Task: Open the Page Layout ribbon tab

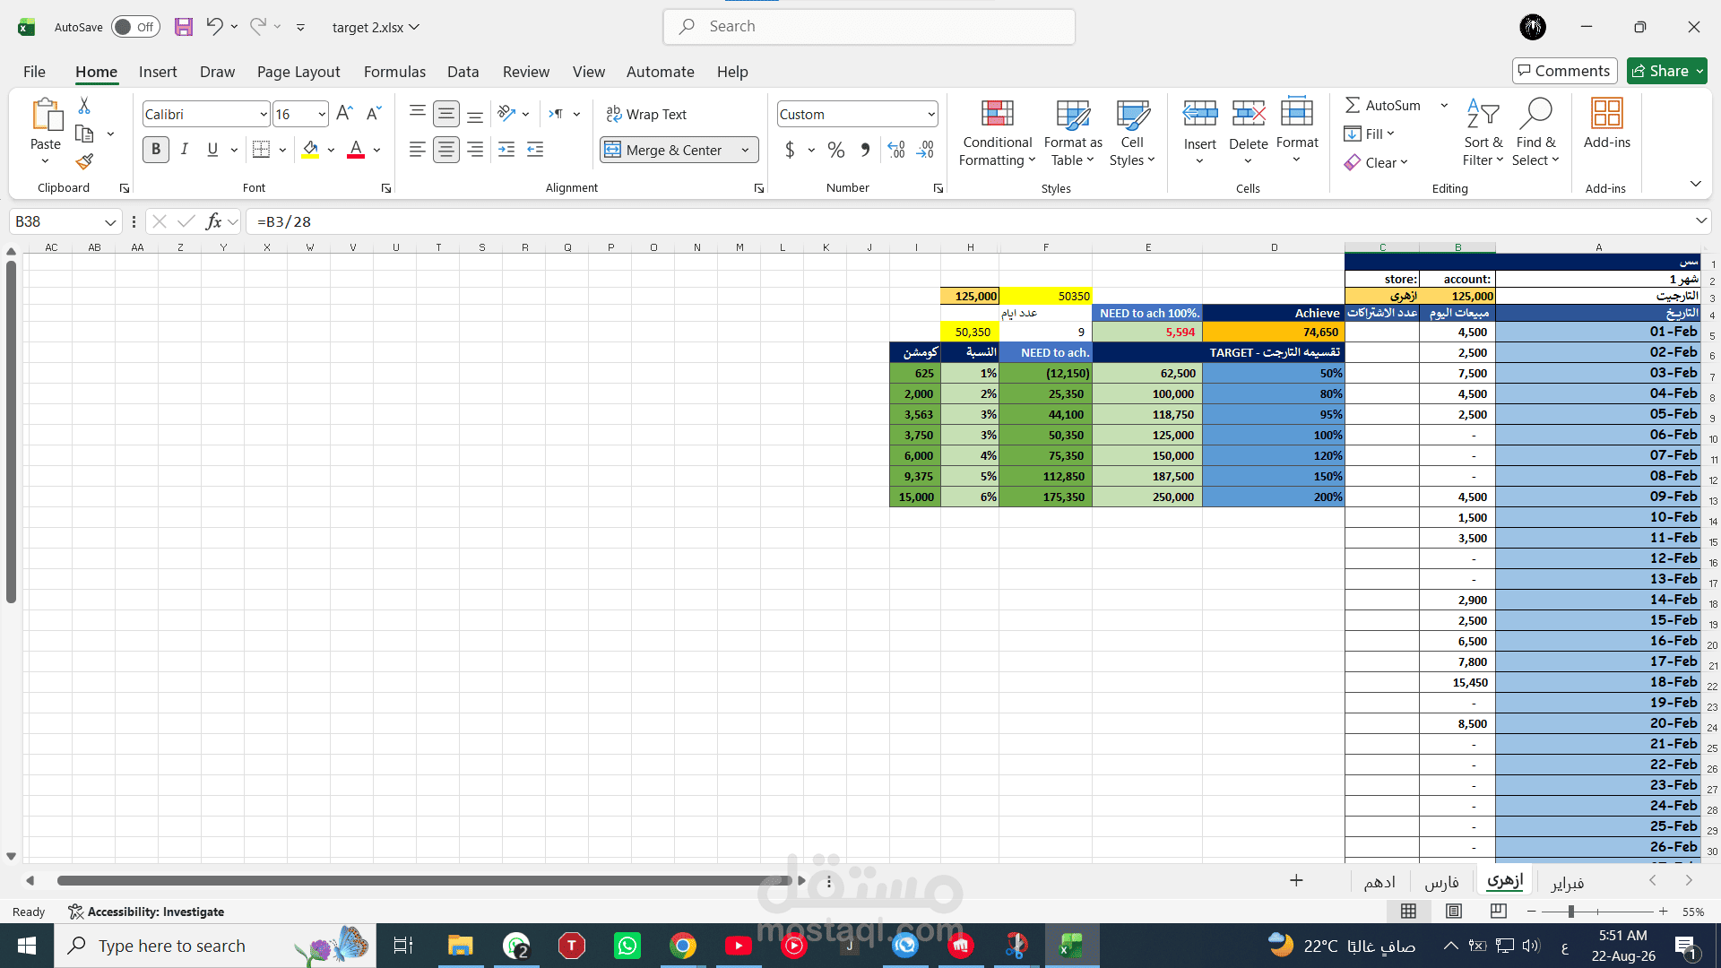Action: pos(298,72)
